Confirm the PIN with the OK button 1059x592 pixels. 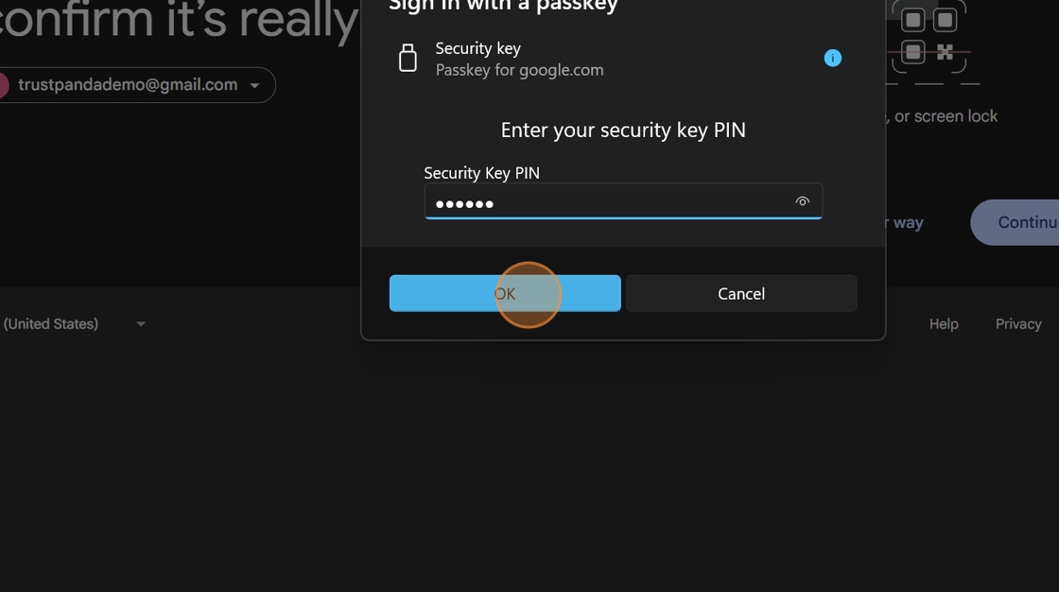505,293
